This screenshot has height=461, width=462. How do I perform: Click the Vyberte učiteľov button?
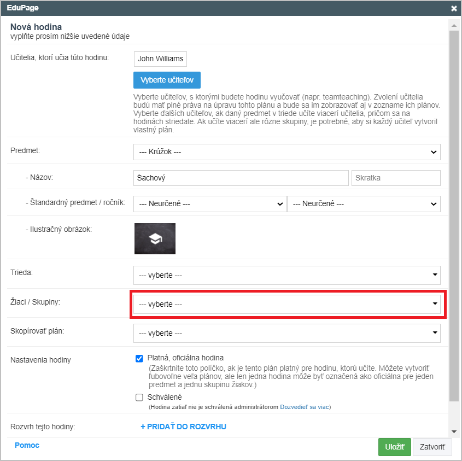[x=167, y=80]
